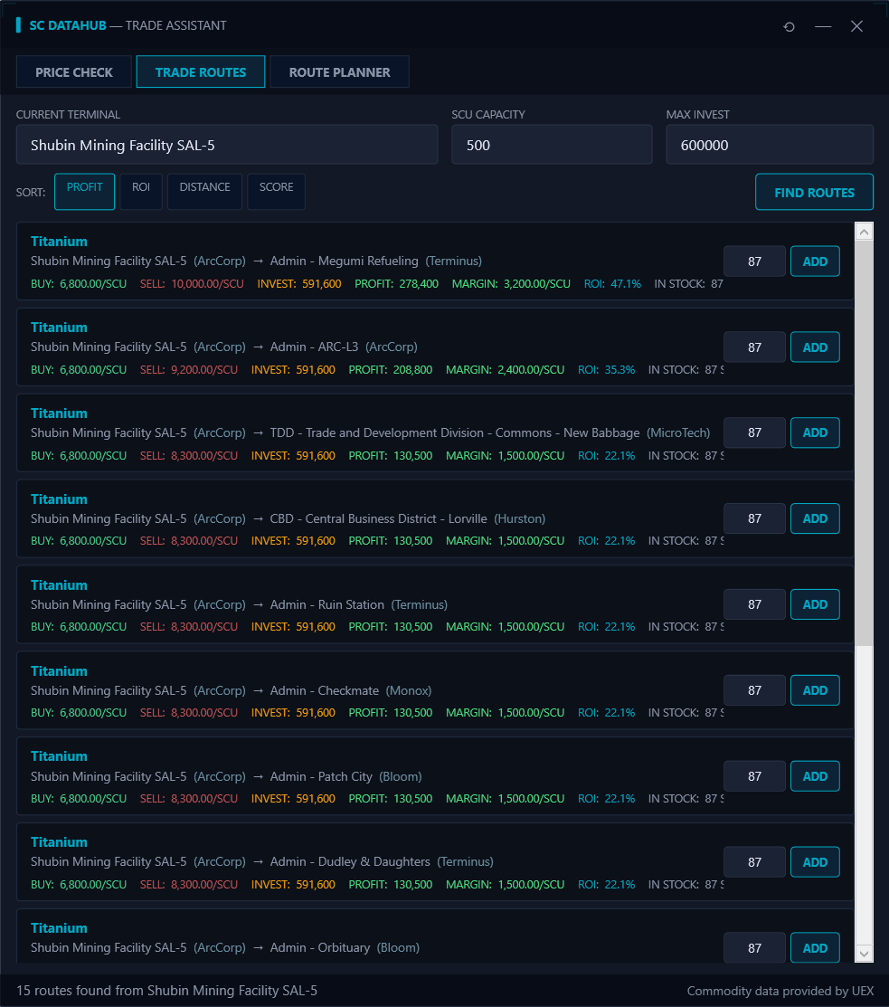This screenshot has height=1007, width=889.
Task: Click MARGIN: 2,400.00/SCU value
Action: click(506, 370)
